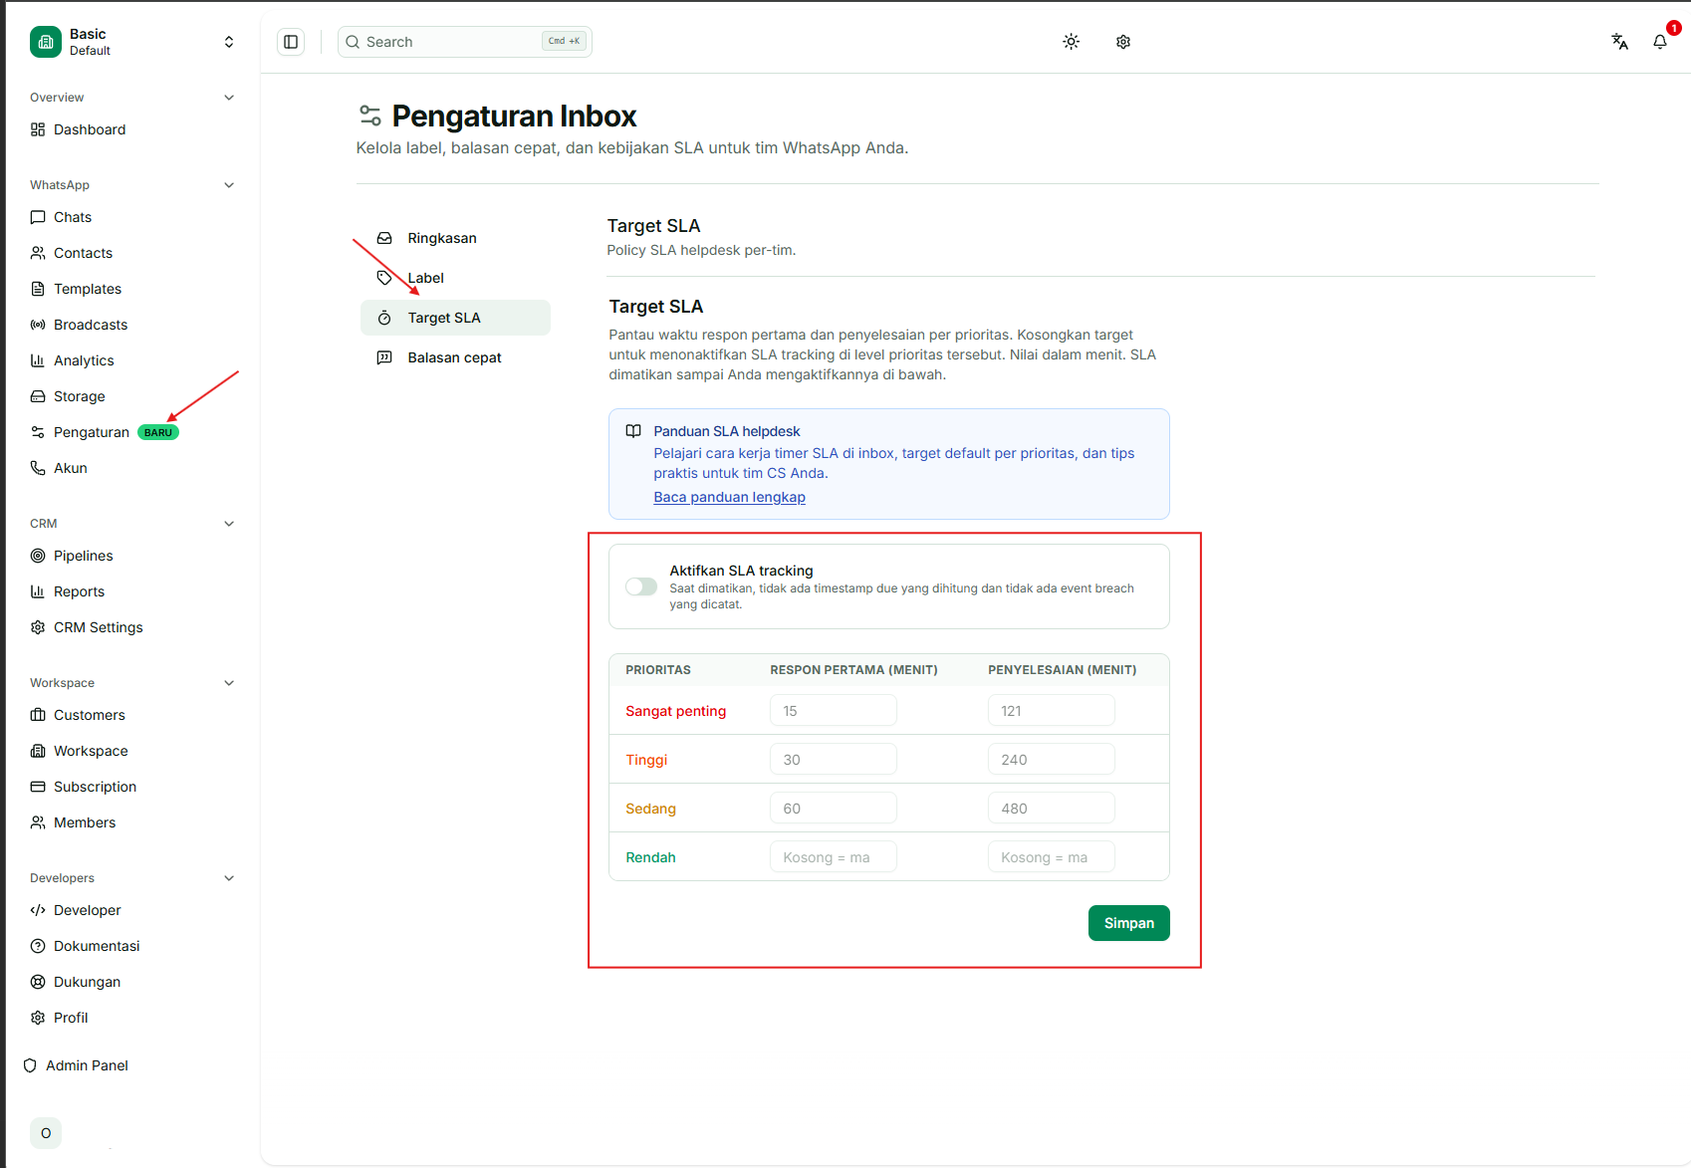Click the Broadcasts signal icon
The width and height of the screenshot is (1691, 1168).
pyautogui.click(x=38, y=325)
